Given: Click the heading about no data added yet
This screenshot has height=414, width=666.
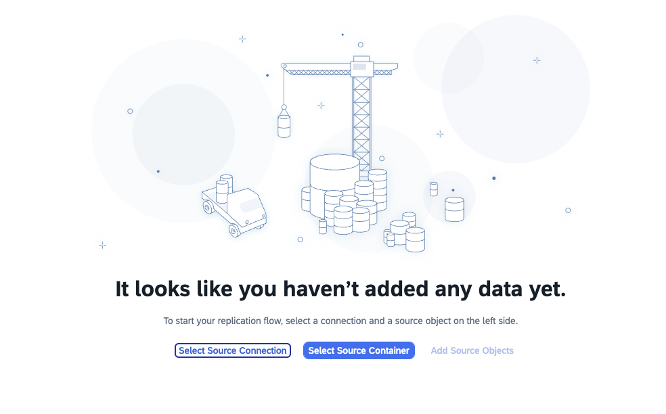Looking at the screenshot, I should pyautogui.click(x=340, y=290).
